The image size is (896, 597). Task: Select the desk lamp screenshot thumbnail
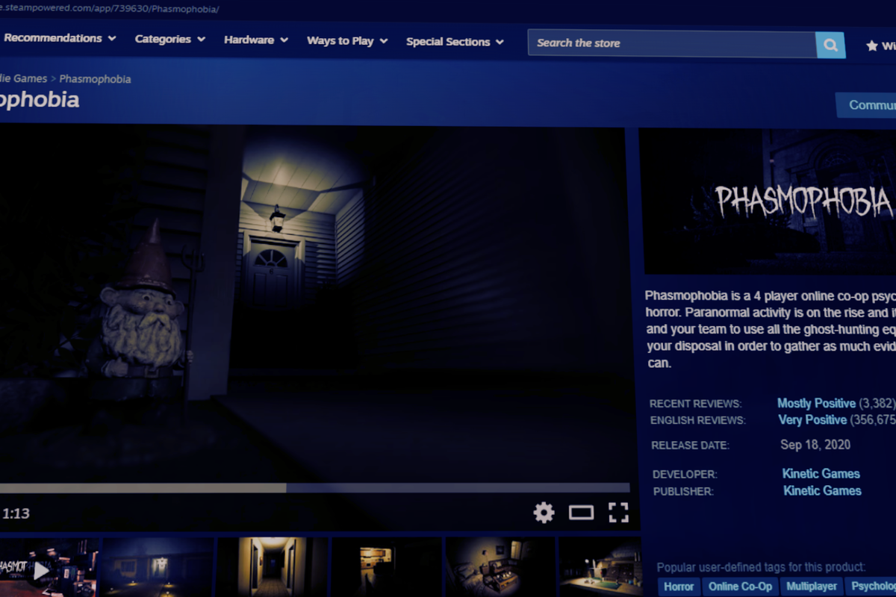click(600, 567)
